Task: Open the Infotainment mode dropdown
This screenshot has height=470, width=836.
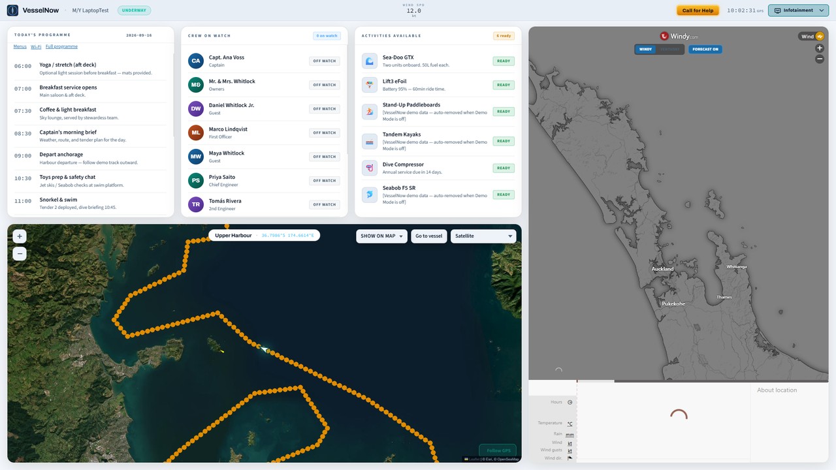Action: pos(798,10)
